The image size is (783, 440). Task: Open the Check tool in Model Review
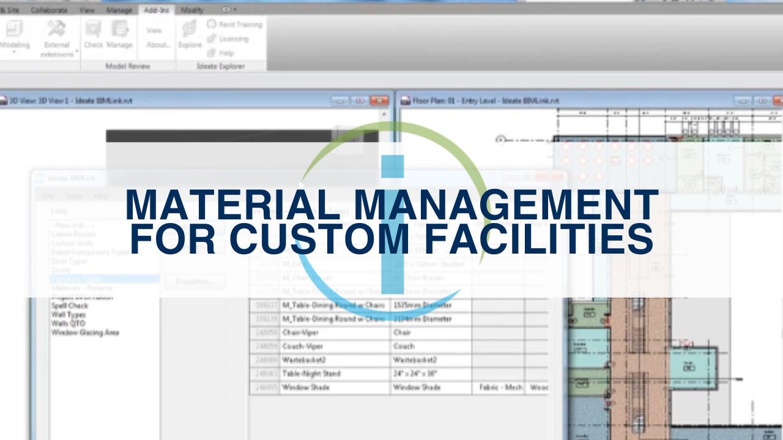[x=94, y=35]
